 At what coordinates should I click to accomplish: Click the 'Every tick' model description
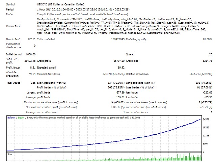82,14
